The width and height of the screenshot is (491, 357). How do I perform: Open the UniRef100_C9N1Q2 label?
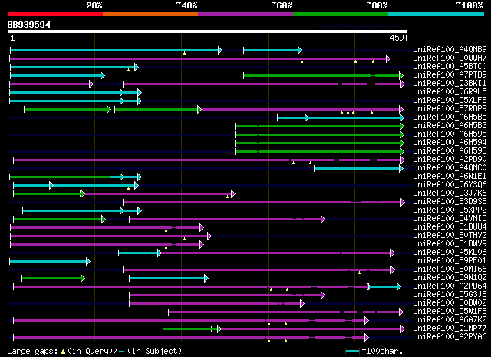pos(450,278)
